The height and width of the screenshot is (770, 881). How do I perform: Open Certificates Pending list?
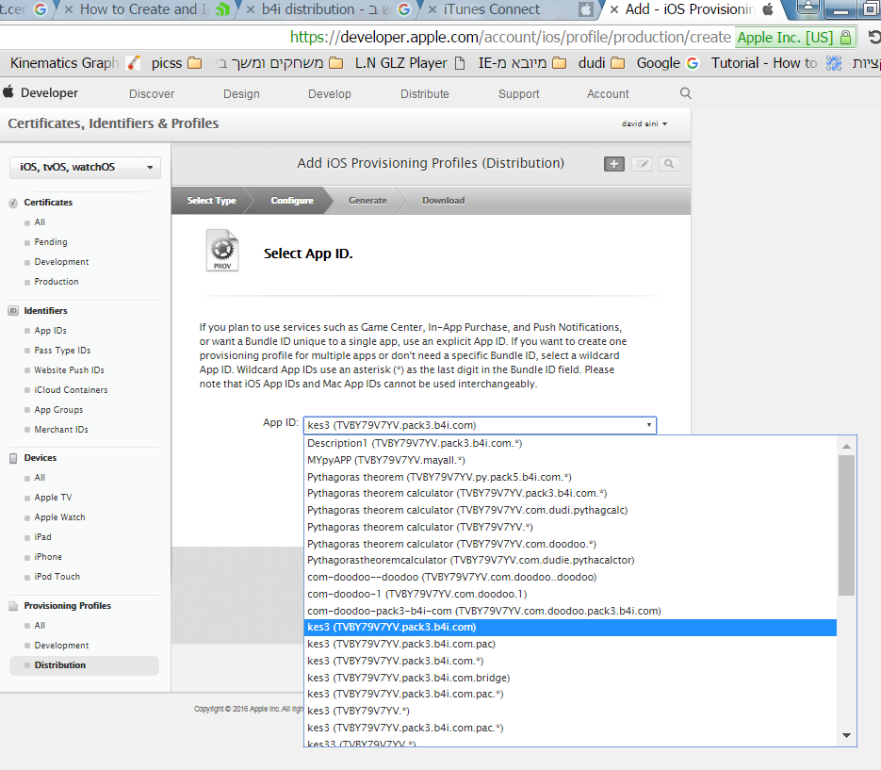(51, 241)
